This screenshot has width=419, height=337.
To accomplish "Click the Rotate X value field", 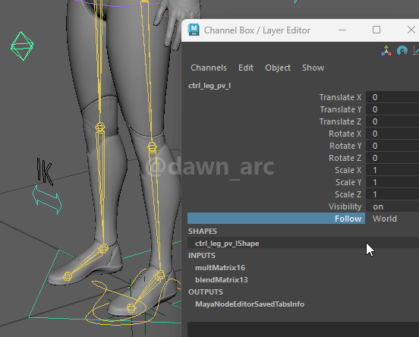I will [x=392, y=134].
